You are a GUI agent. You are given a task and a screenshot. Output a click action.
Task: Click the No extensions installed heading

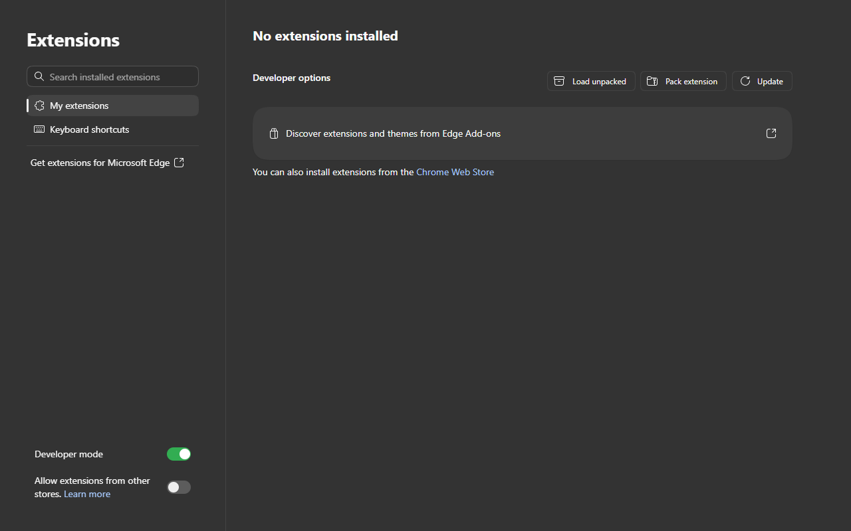pyautogui.click(x=326, y=36)
